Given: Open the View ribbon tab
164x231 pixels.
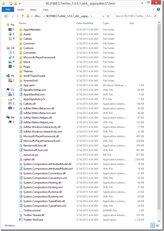Looking at the screenshot, I should point(46,10).
